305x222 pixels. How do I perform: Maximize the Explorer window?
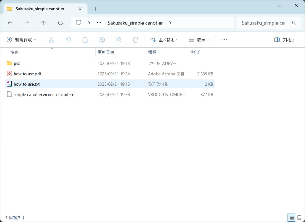point(280,5)
